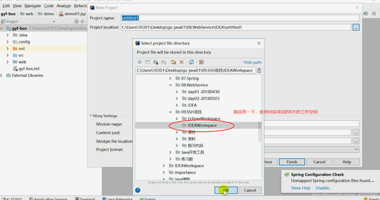This screenshot has height=200, width=380.
Task: Click Show Help in Spring notification
Action: [x=301, y=188]
